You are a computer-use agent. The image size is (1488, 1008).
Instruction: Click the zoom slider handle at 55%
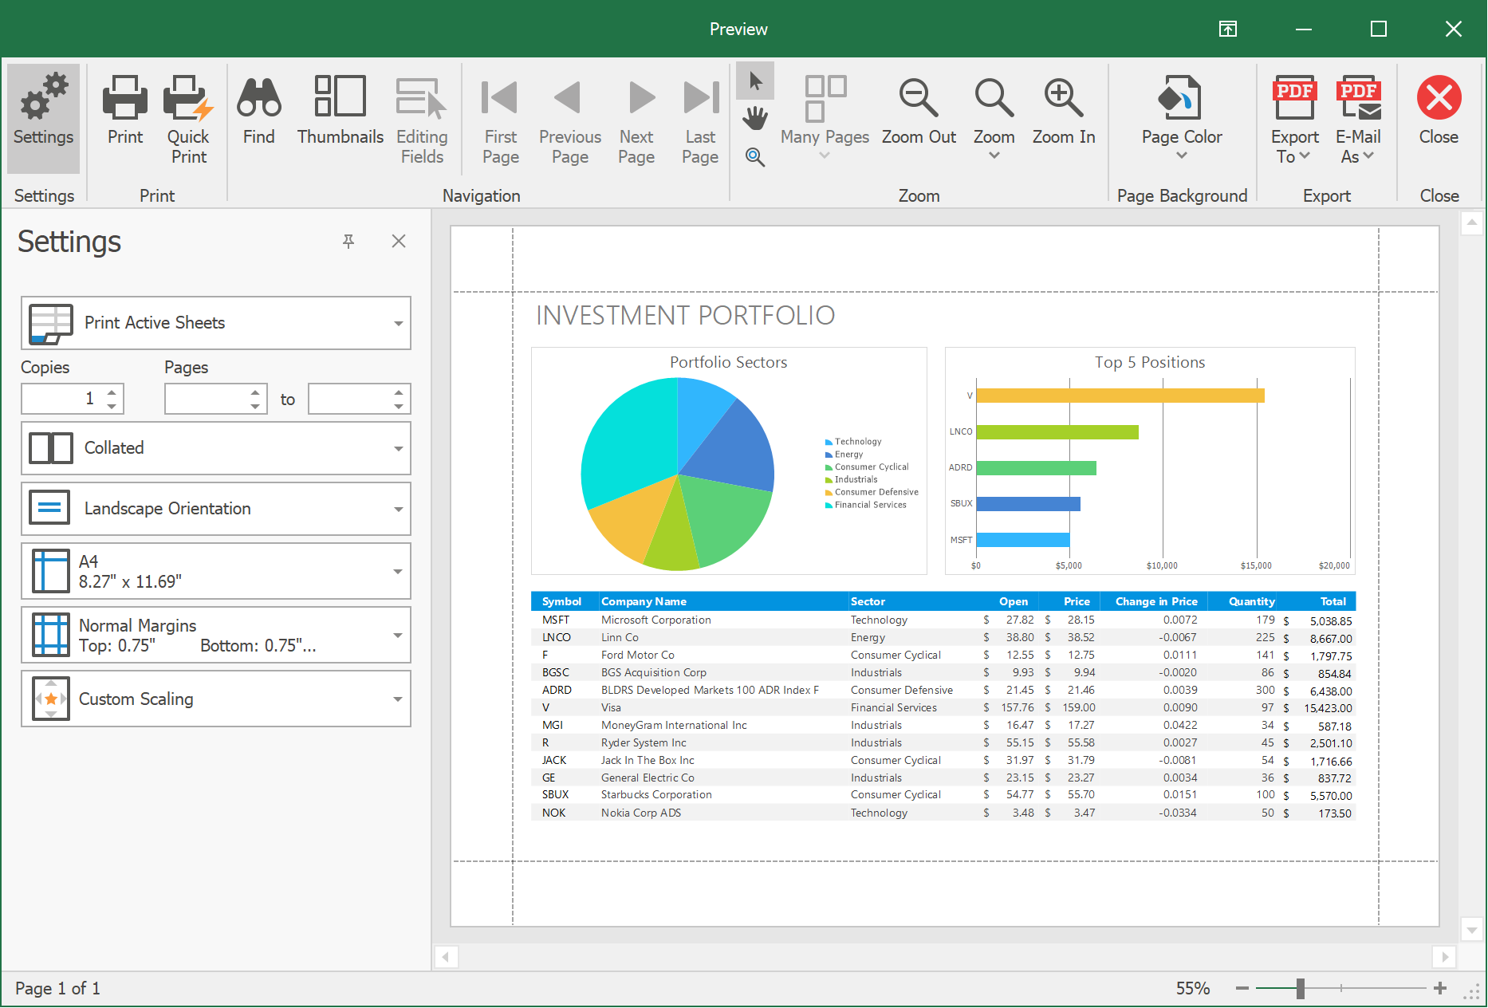click(x=1301, y=989)
